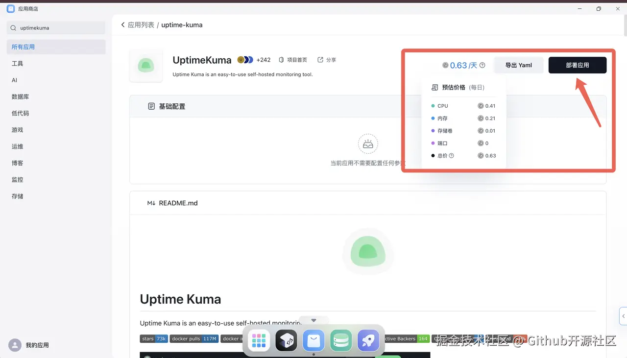Click the stars 73k badge
Screen dimensions: 627x358
154,338
